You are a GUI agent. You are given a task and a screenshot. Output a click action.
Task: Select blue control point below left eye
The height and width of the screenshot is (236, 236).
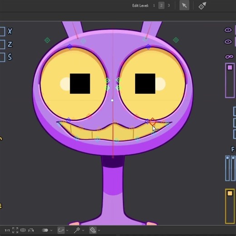pos(69,120)
